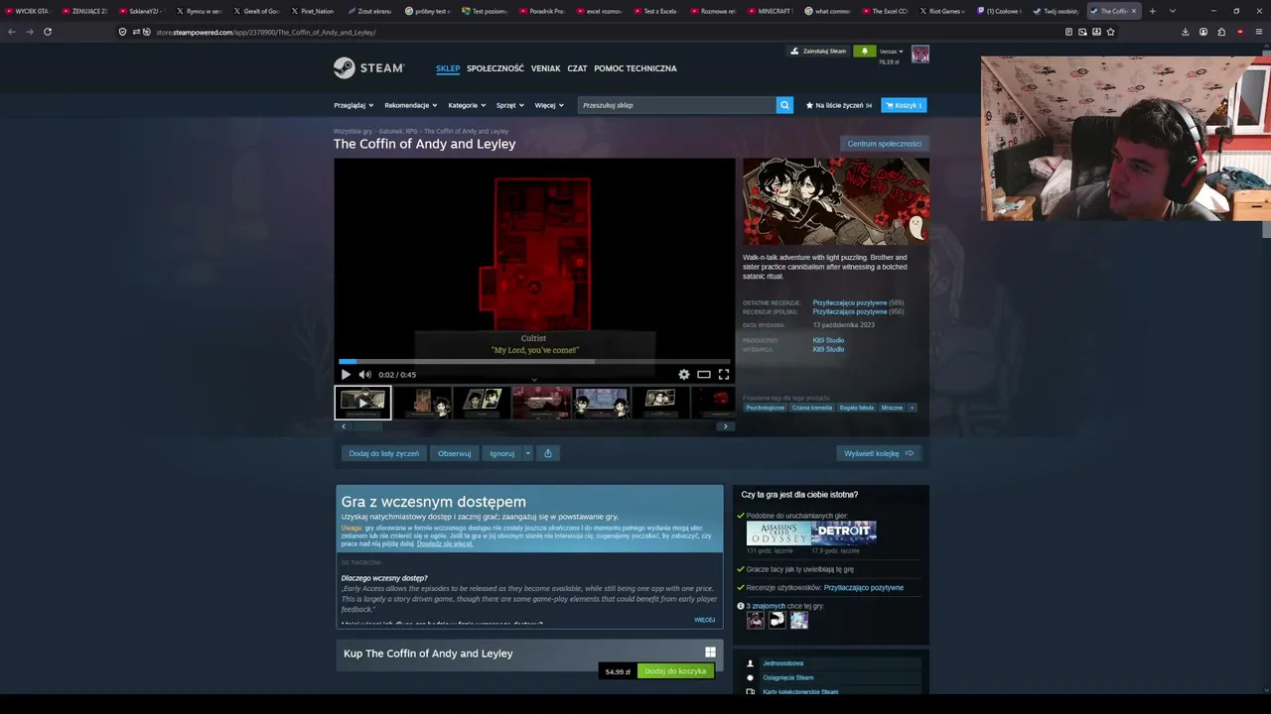Focus the Przeszukaj sklep search field
Viewport: 1271px width, 714px height.
tap(677, 105)
